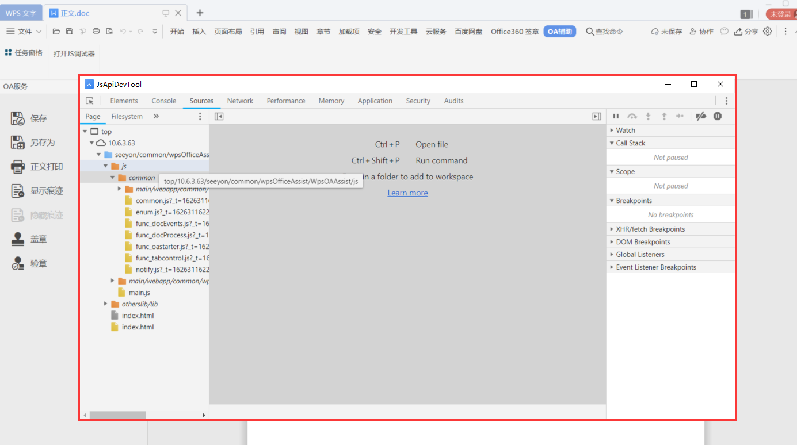
Task: Pause script execution in debugger
Action: point(616,116)
